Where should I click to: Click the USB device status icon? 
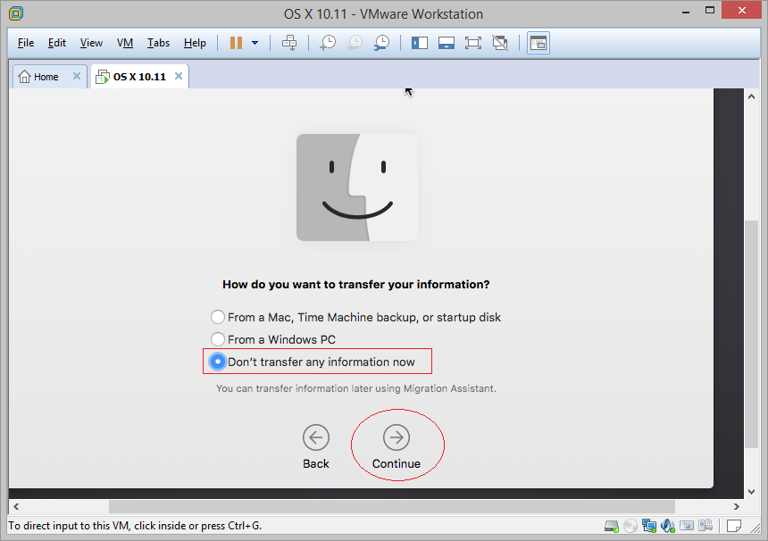pos(705,526)
